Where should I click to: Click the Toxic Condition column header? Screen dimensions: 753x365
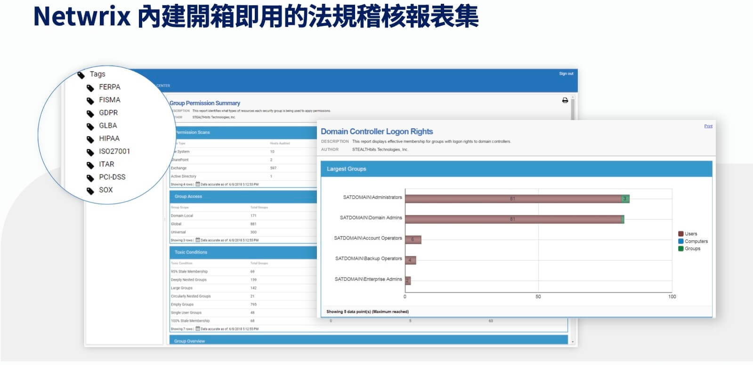point(182,263)
